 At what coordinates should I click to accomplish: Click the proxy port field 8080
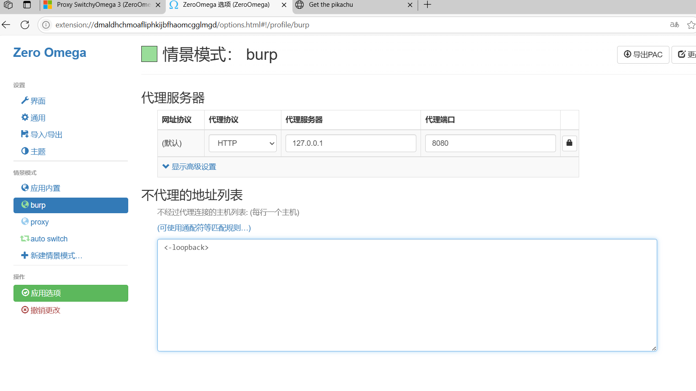490,143
